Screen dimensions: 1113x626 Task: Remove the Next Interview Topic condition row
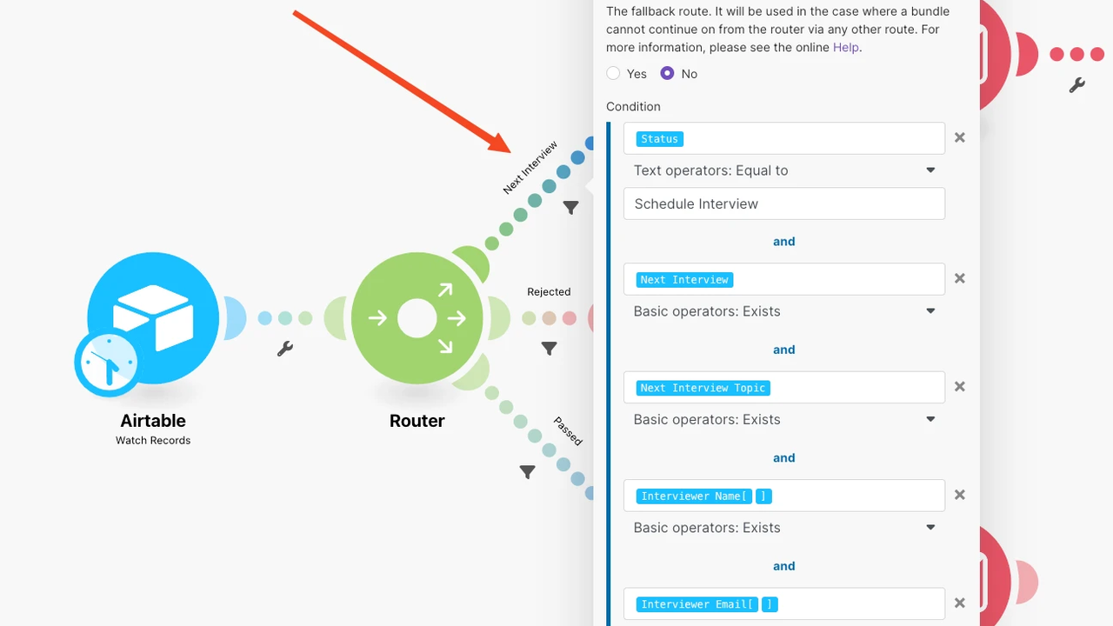point(960,387)
